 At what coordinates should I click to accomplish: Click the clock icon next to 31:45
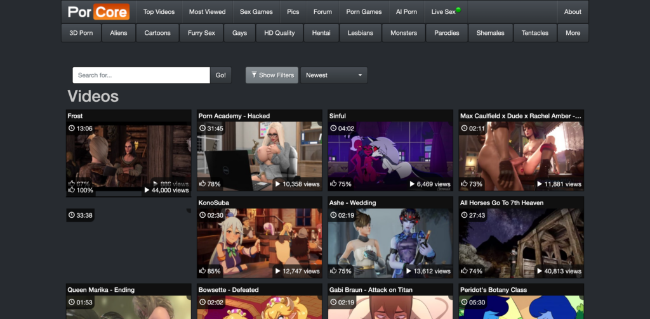point(202,128)
